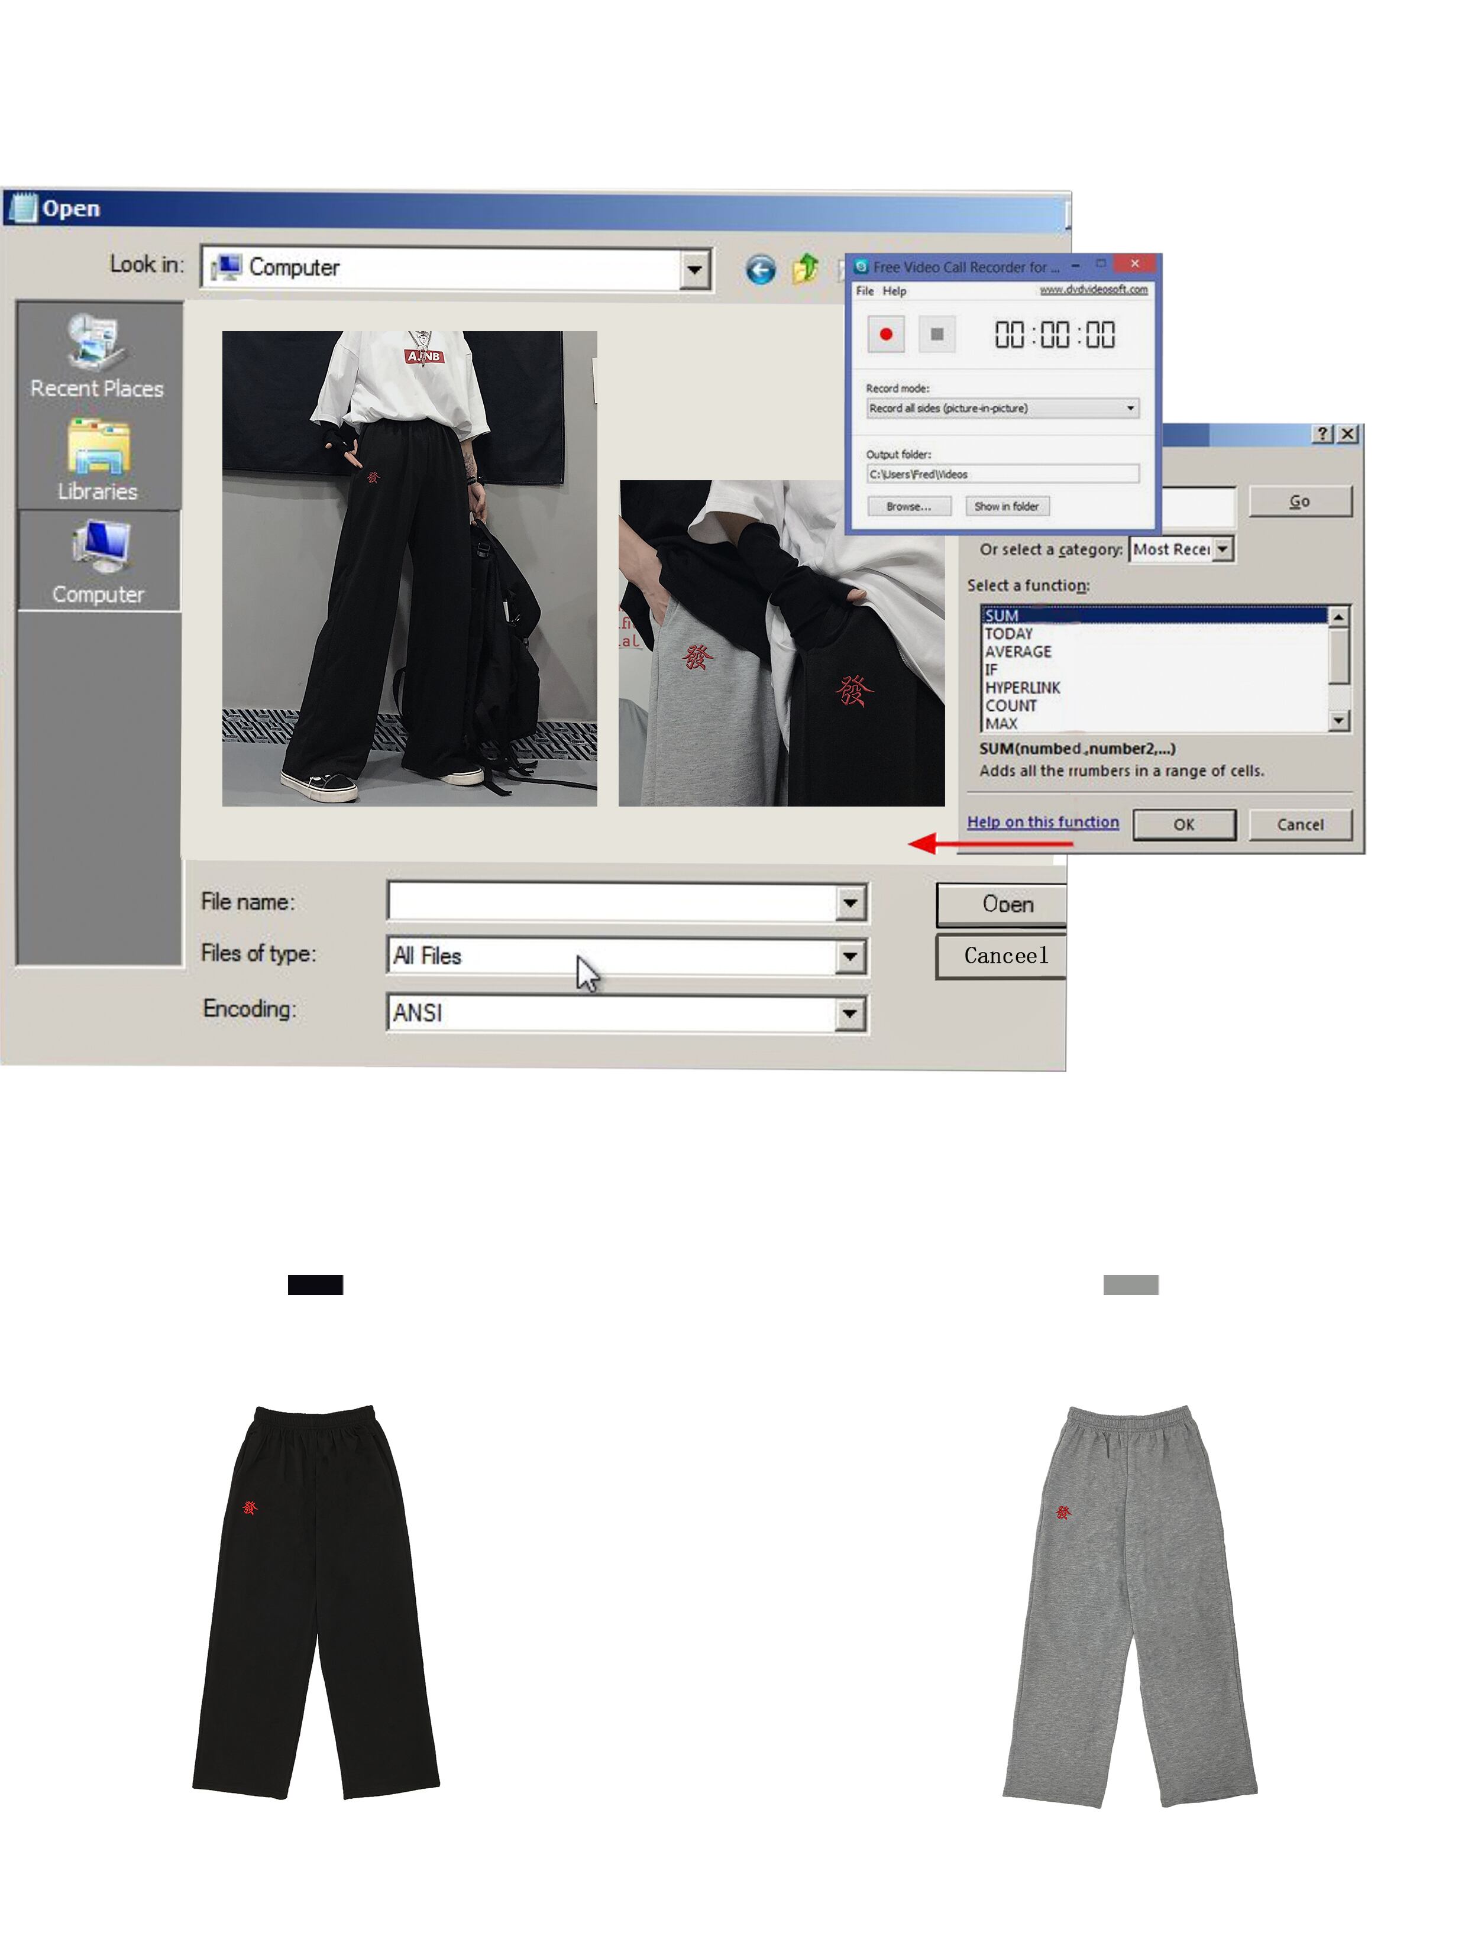The height and width of the screenshot is (1952, 1465).
Task: Select Computer in the sidebar
Action: click(x=97, y=562)
